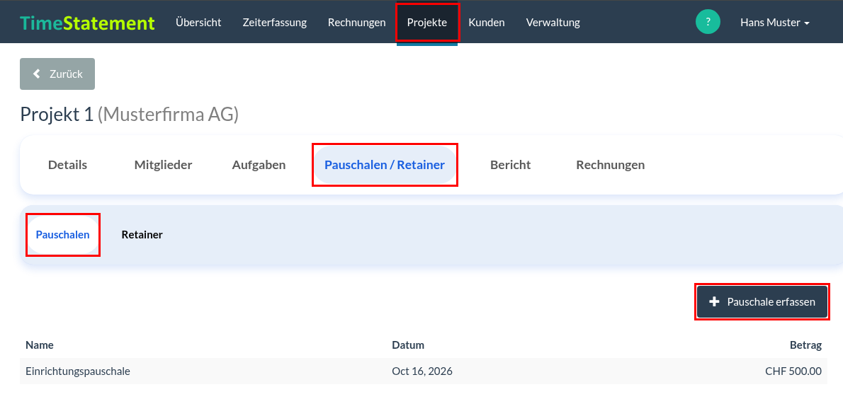This screenshot has width=843, height=399.
Task: Open Zeiterfassung in the navigation bar
Action: tap(275, 23)
